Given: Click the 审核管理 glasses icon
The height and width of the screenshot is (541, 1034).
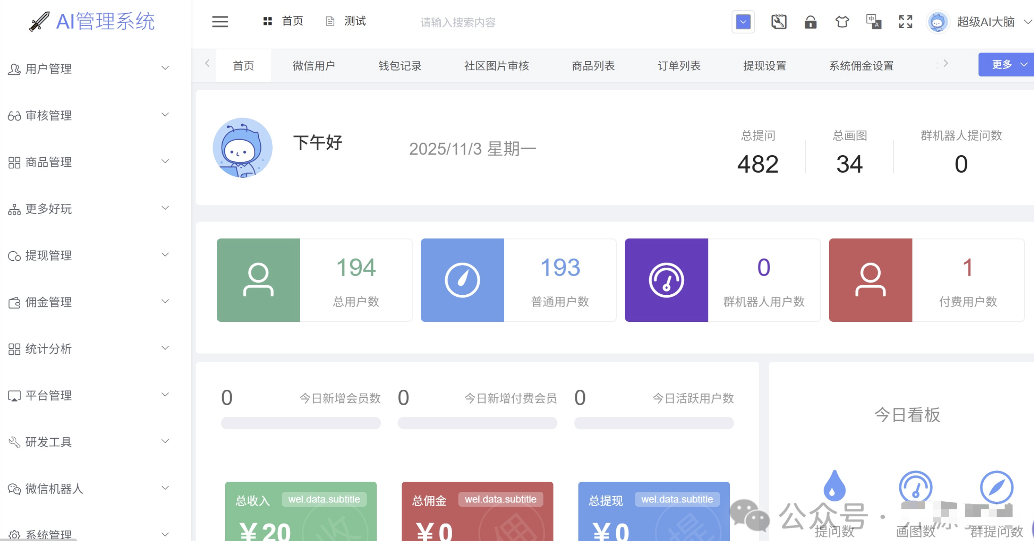Looking at the screenshot, I should pos(14,116).
